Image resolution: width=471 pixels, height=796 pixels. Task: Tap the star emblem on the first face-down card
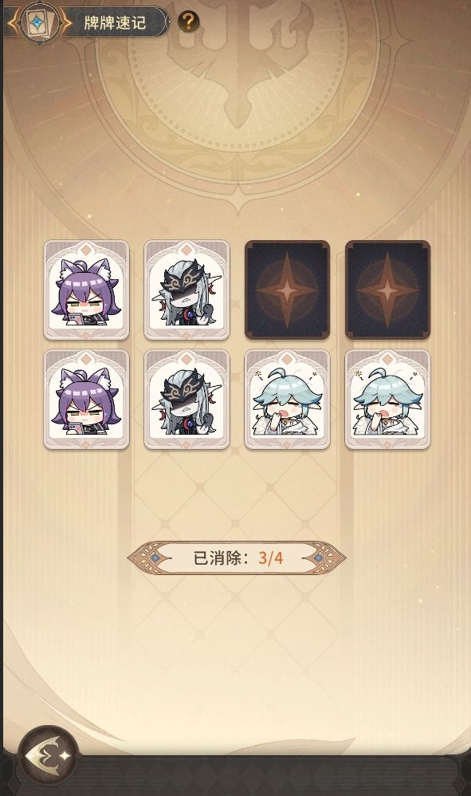tap(287, 290)
